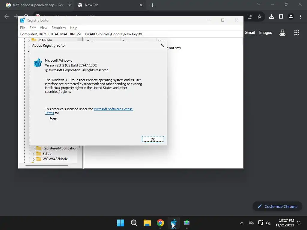Click Chrome's share page icon
This screenshot has height=230, width=307.
click(x=250, y=17)
